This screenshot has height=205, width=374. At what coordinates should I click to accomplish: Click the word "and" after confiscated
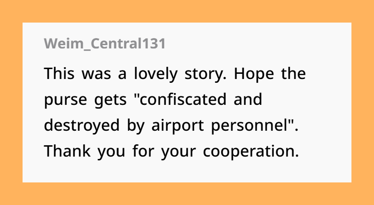[x=248, y=99]
